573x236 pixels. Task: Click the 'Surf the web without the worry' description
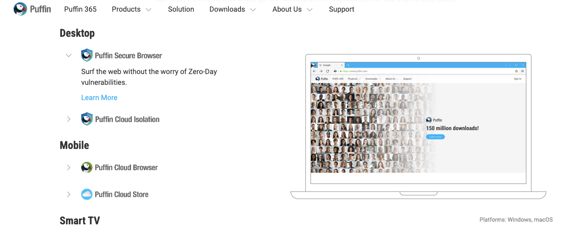149,77
